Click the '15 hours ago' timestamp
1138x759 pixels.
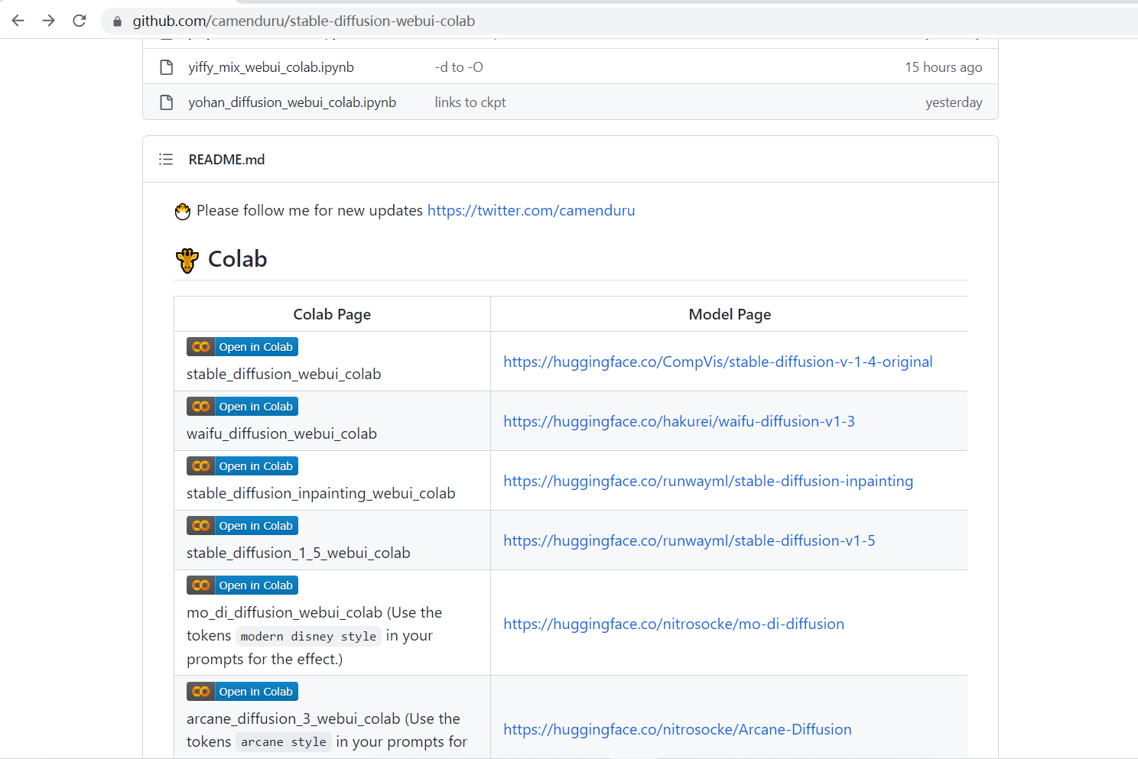[944, 67]
